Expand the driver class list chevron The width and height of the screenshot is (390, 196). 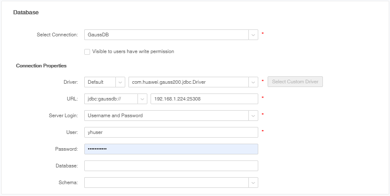click(x=253, y=82)
